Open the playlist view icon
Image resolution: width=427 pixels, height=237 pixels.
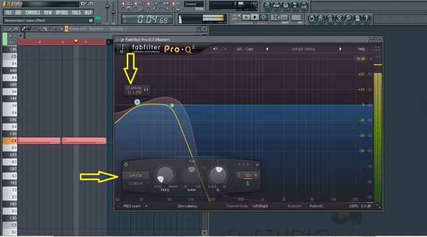coord(267,5)
